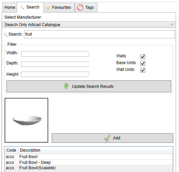Open the Favourites tab

click(x=59, y=7)
